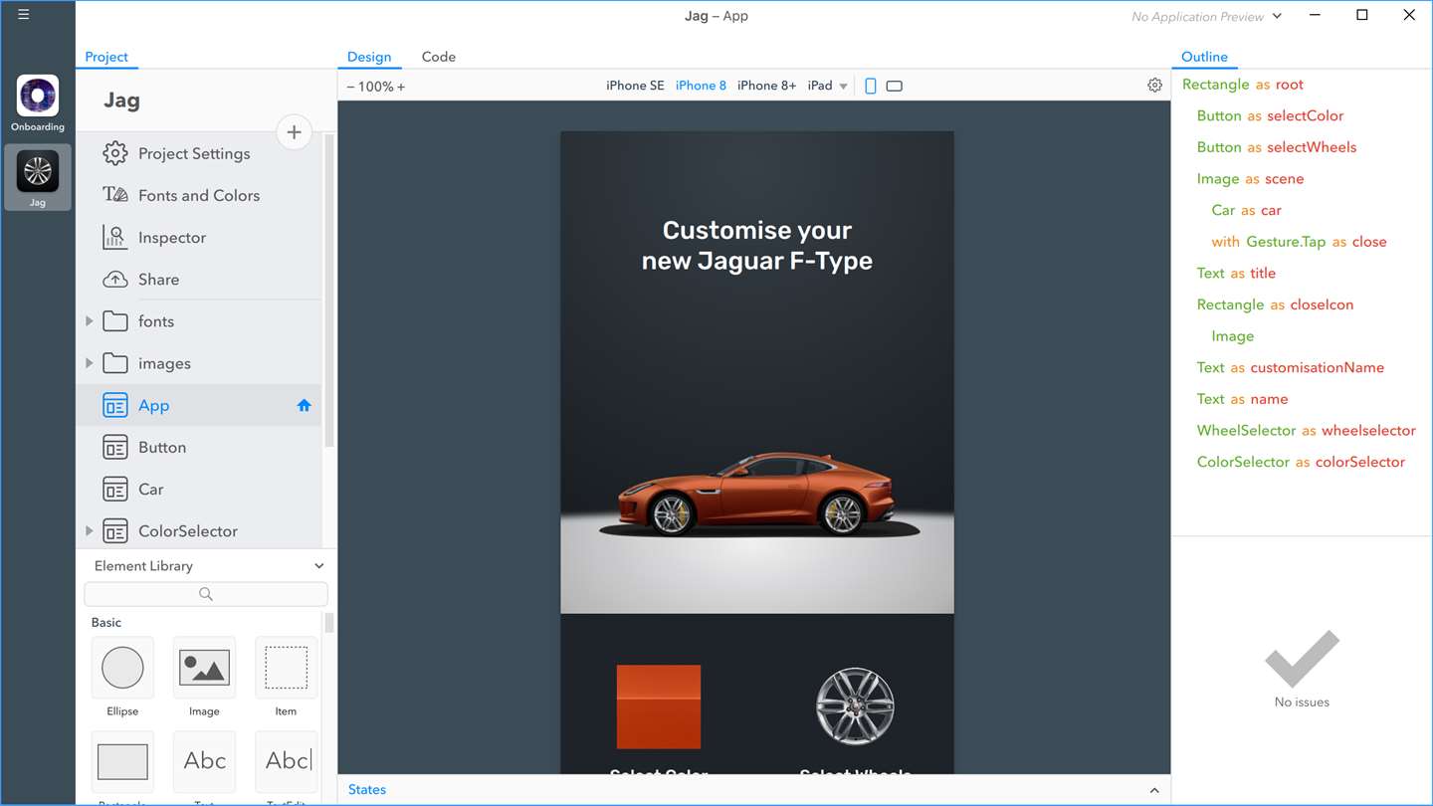Click the Share cloud icon
The height and width of the screenshot is (806, 1433).
click(x=115, y=280)
